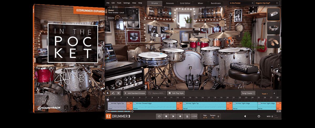Select the tambourine percussion thumbnail

[x=274, y=28]
